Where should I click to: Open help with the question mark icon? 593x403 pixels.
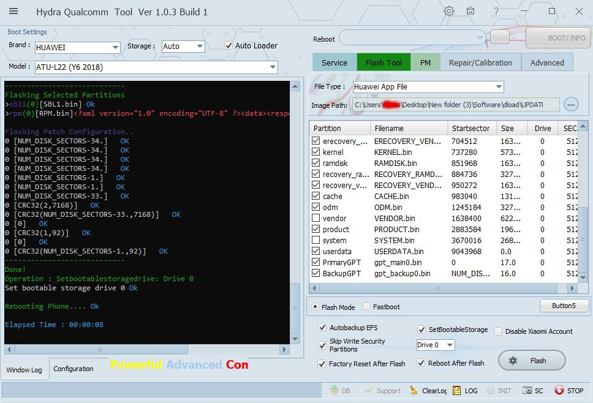pyautogui.click(x=496, y=12)
